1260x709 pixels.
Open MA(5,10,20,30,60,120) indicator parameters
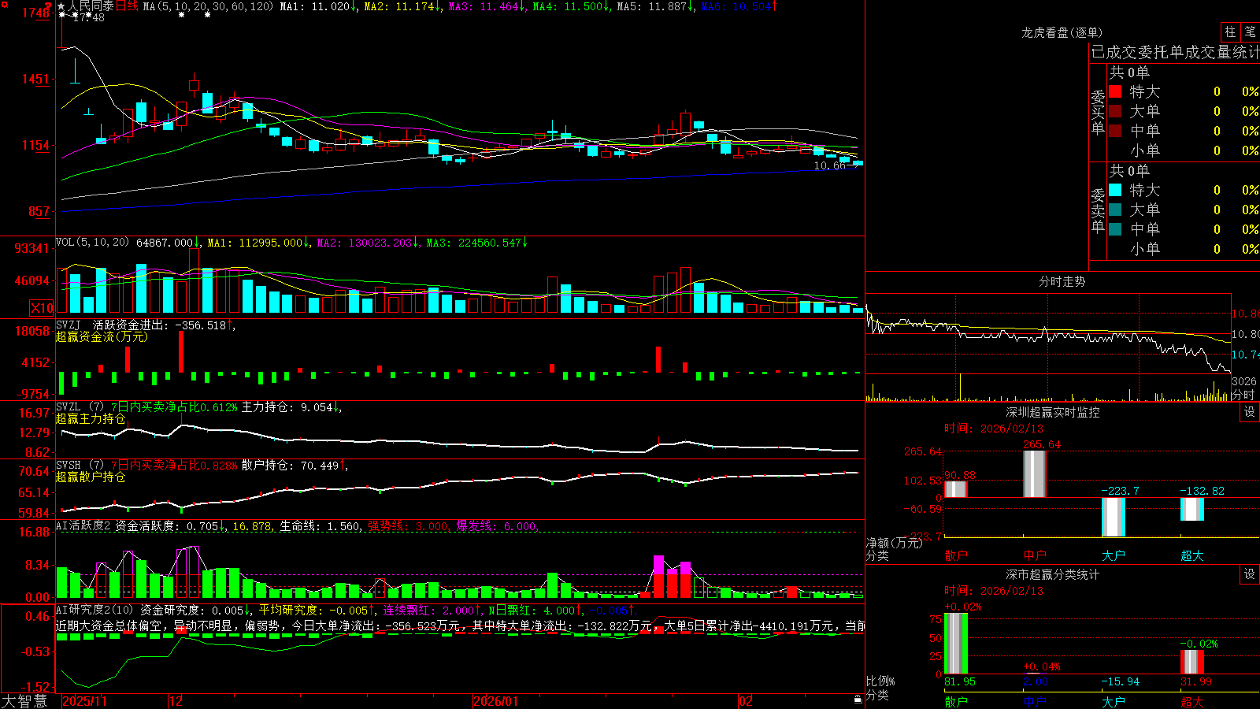208,6
